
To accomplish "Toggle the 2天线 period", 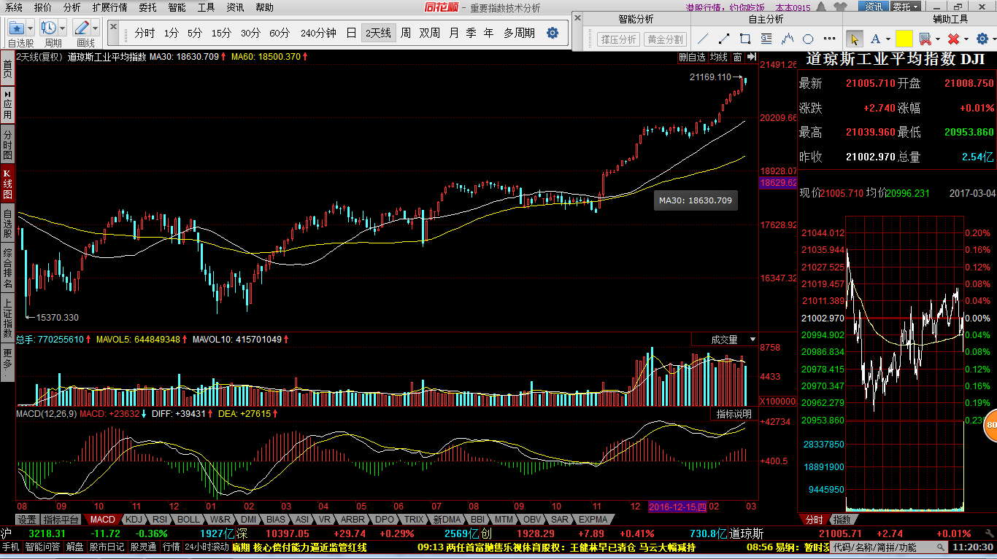I will coord(378,33).
